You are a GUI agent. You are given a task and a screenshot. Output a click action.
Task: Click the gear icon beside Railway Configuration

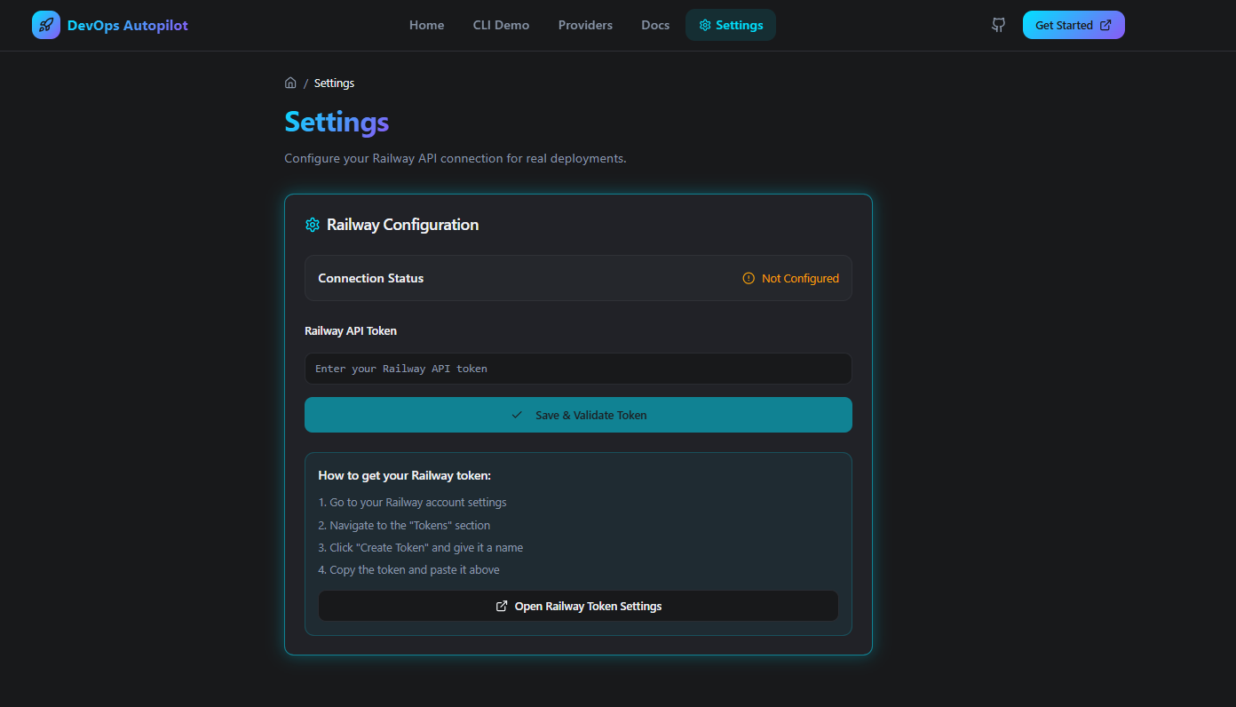point(312,225)
